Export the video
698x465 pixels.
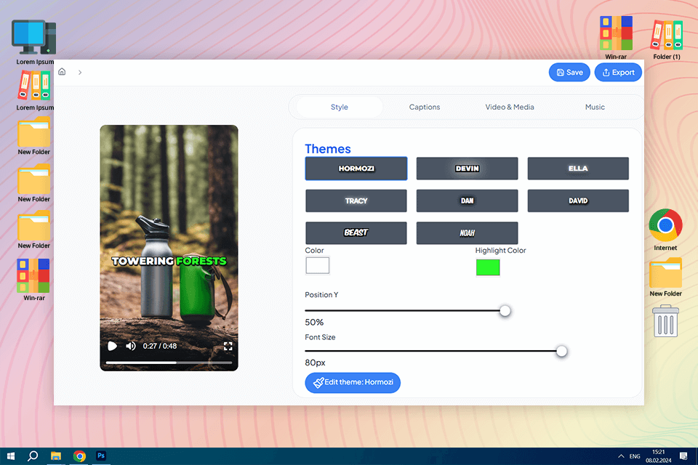pos(618,72)
